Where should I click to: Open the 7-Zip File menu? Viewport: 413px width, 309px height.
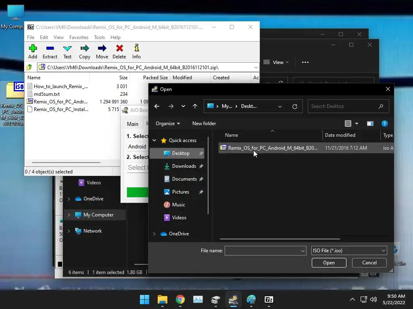pos(31,37)
